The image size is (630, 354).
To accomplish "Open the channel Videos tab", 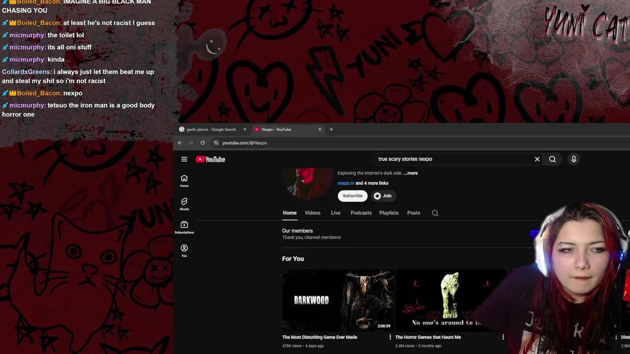I will (313, 213).
